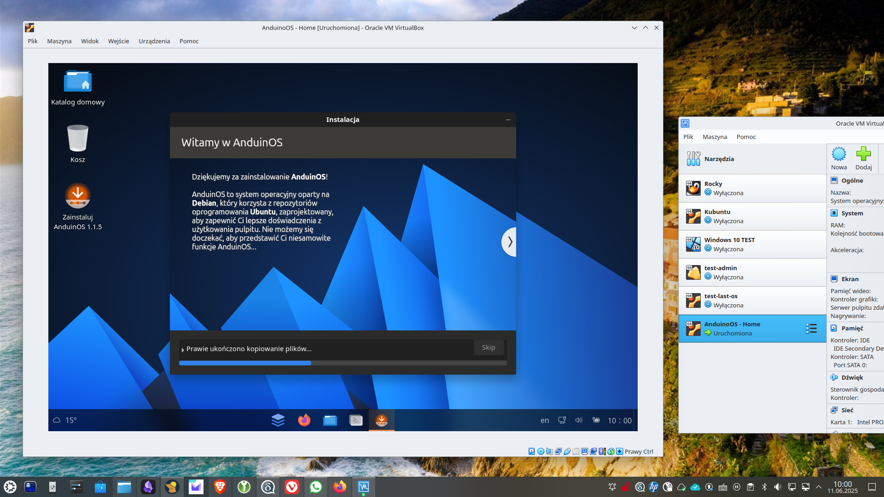Open the Pomoc menu in the VM window

point(189,41)
